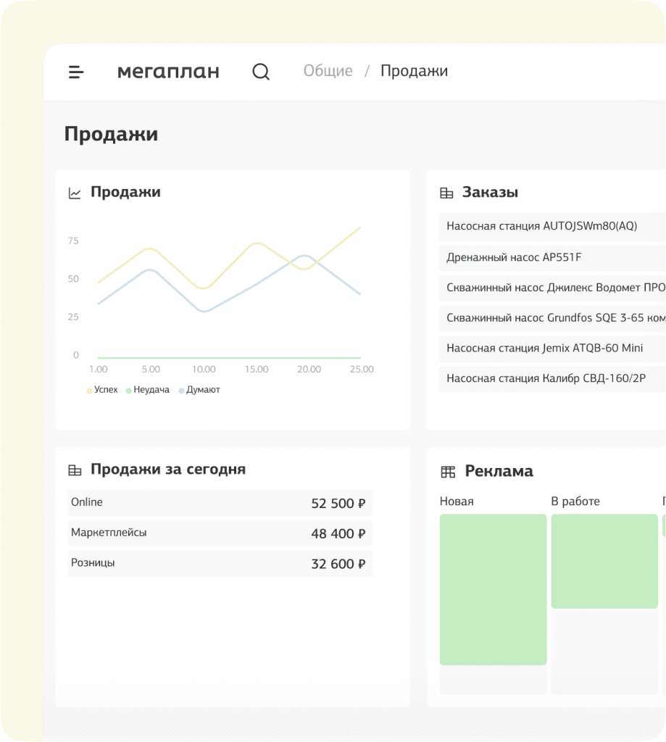
Task: Click the green card under Новая column
Action: [x=493, y=589]
